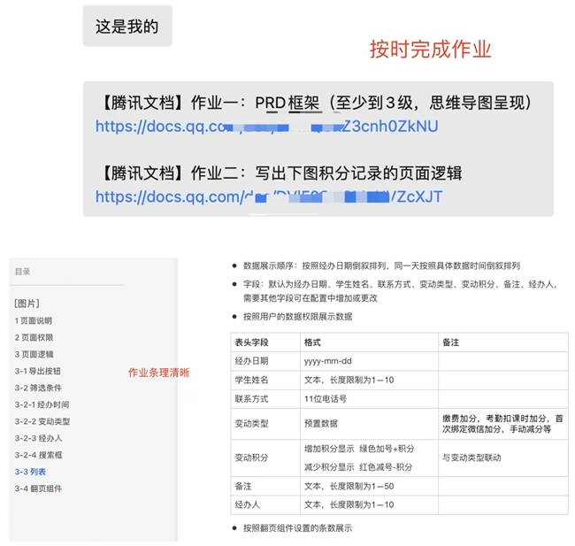Screen dimensions: 575x546
Task: Click the '目录' heading of the outline
Action: (22, 272)
